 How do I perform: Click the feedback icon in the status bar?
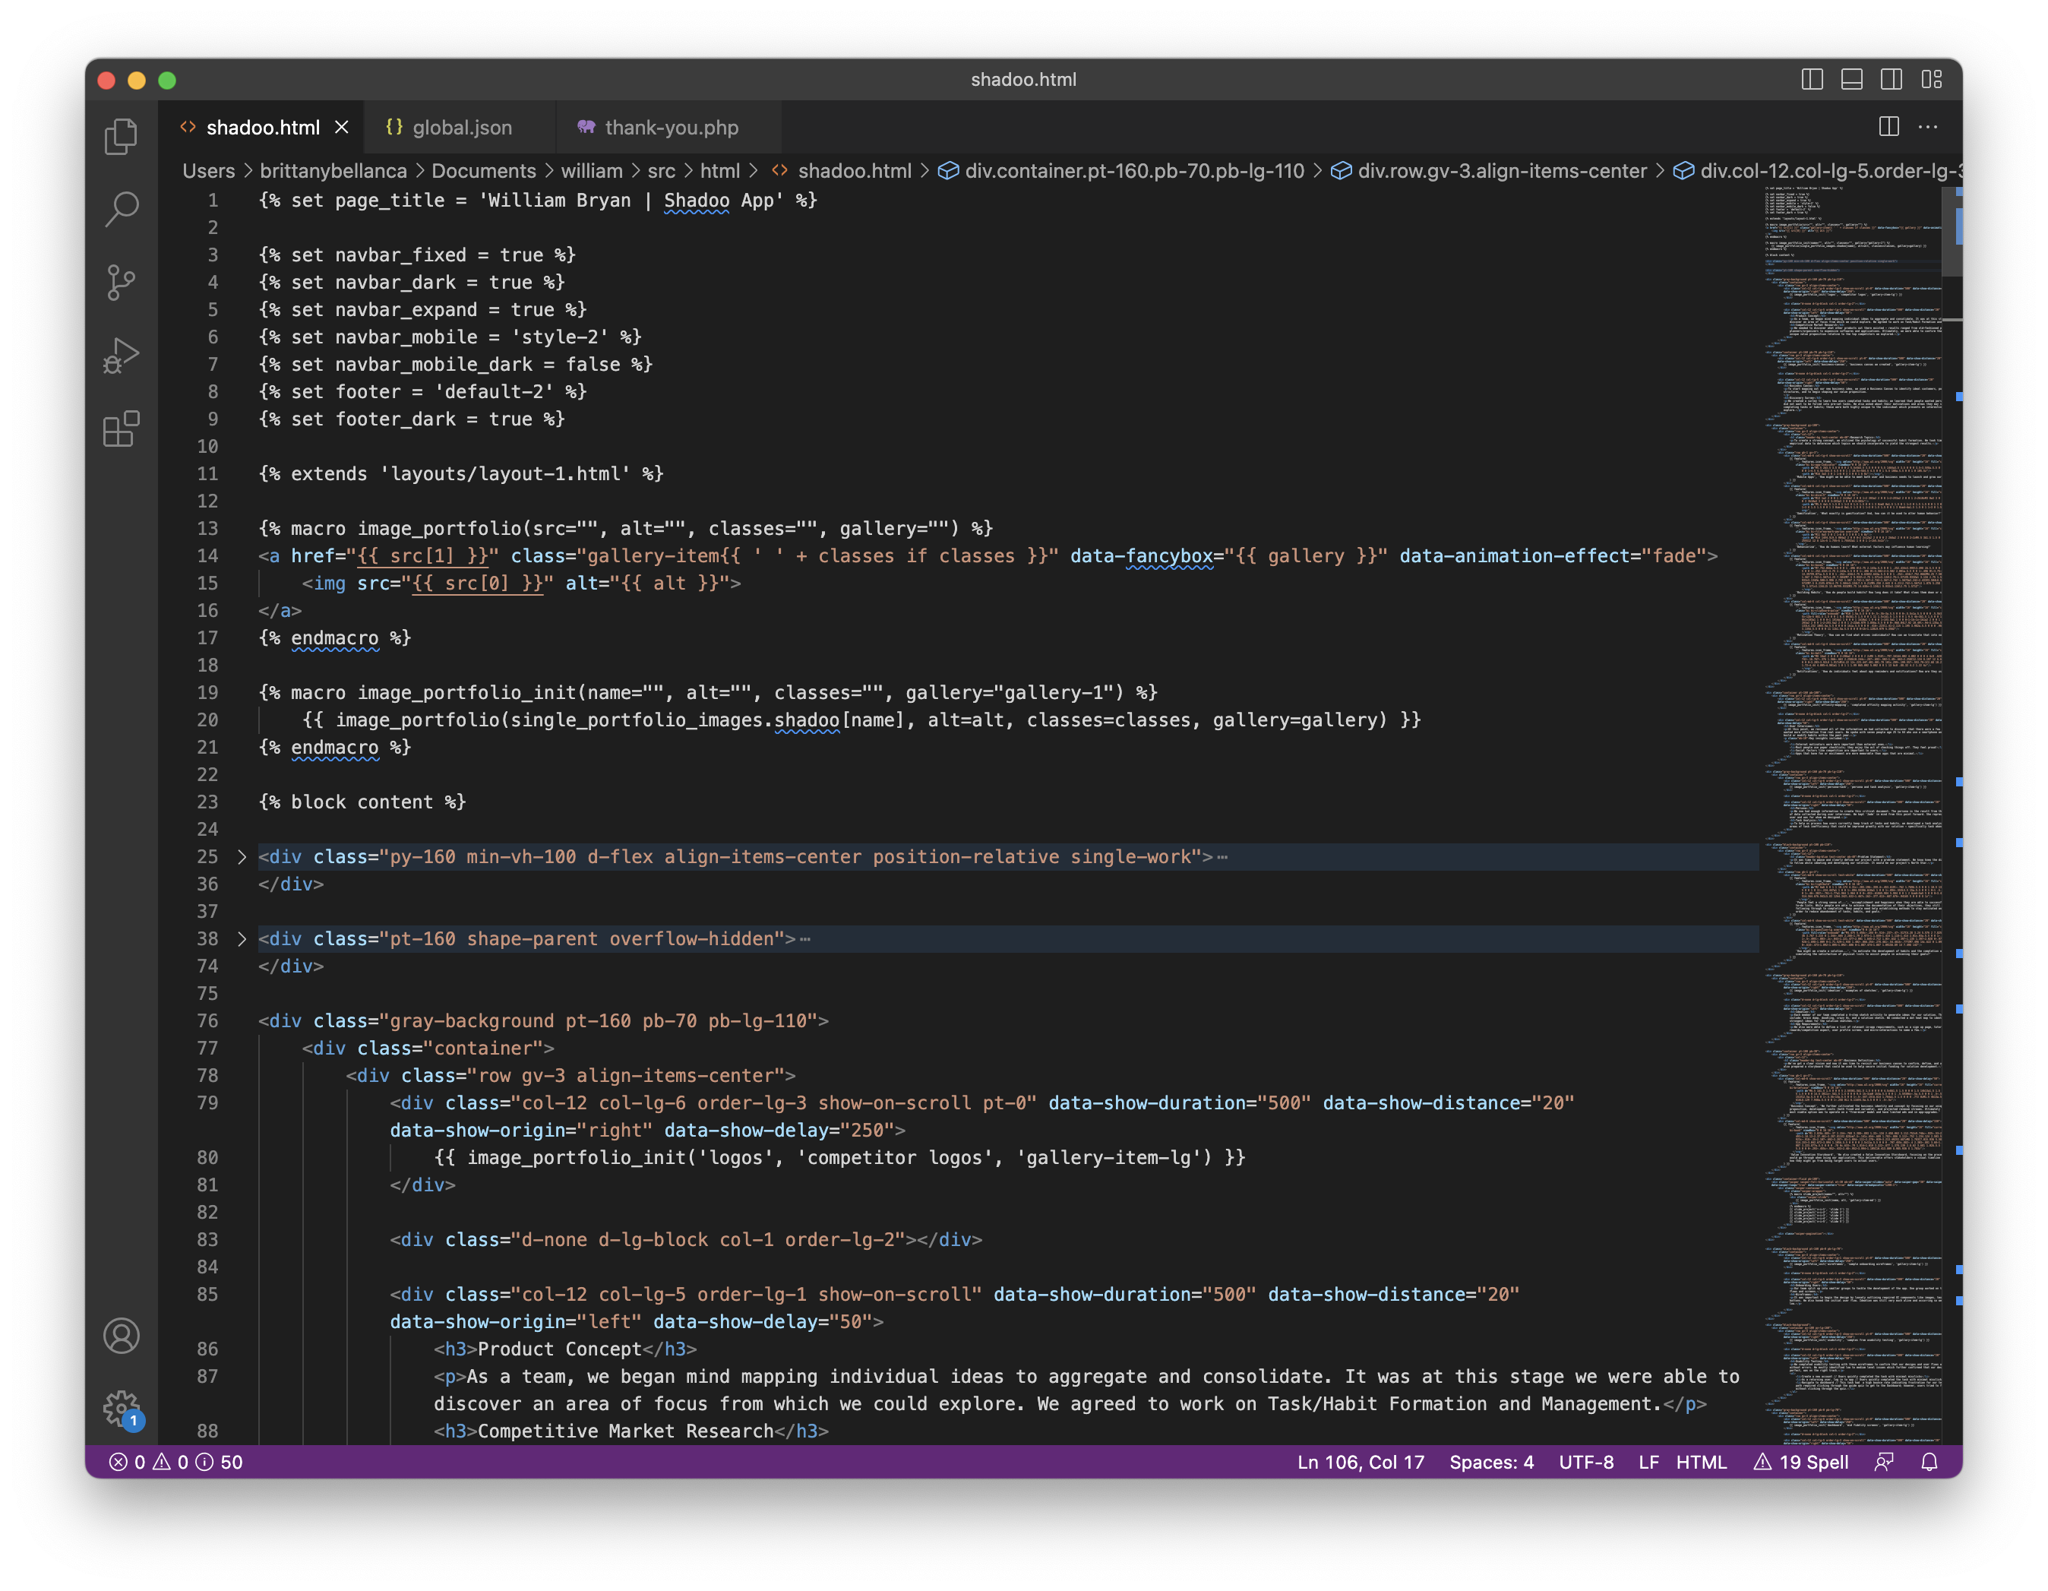(x=1884, y=1462)
